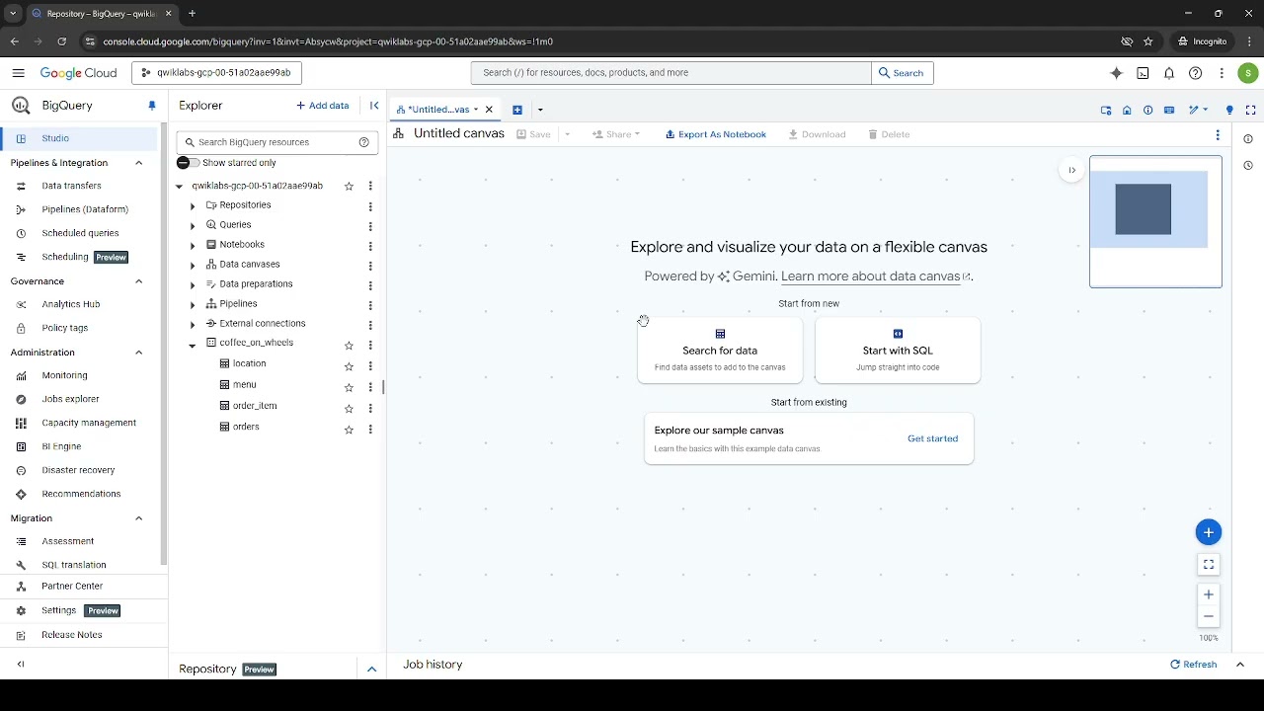Open search help icon in Explorer
Screen dimensions: 1264x711
click(363, 142)
